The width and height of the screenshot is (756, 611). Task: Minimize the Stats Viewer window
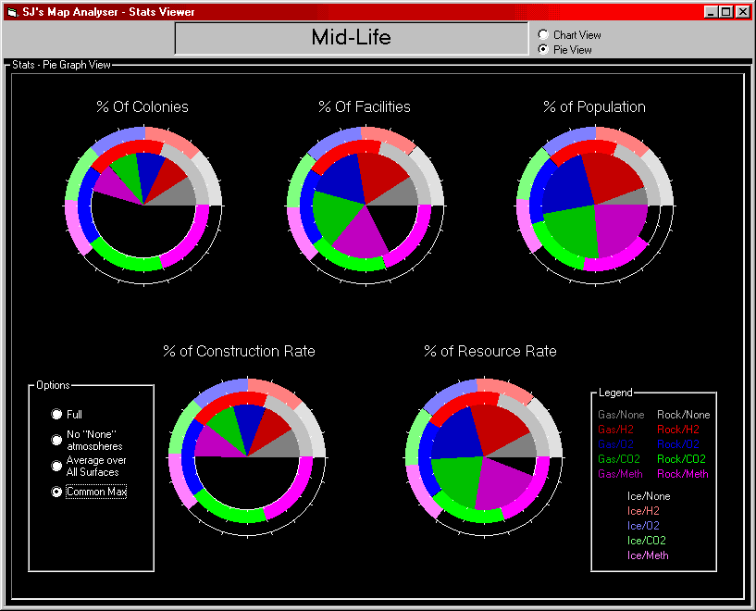(710, 12)
